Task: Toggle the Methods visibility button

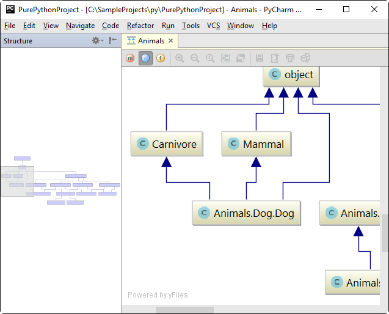Action: point(130,58)
